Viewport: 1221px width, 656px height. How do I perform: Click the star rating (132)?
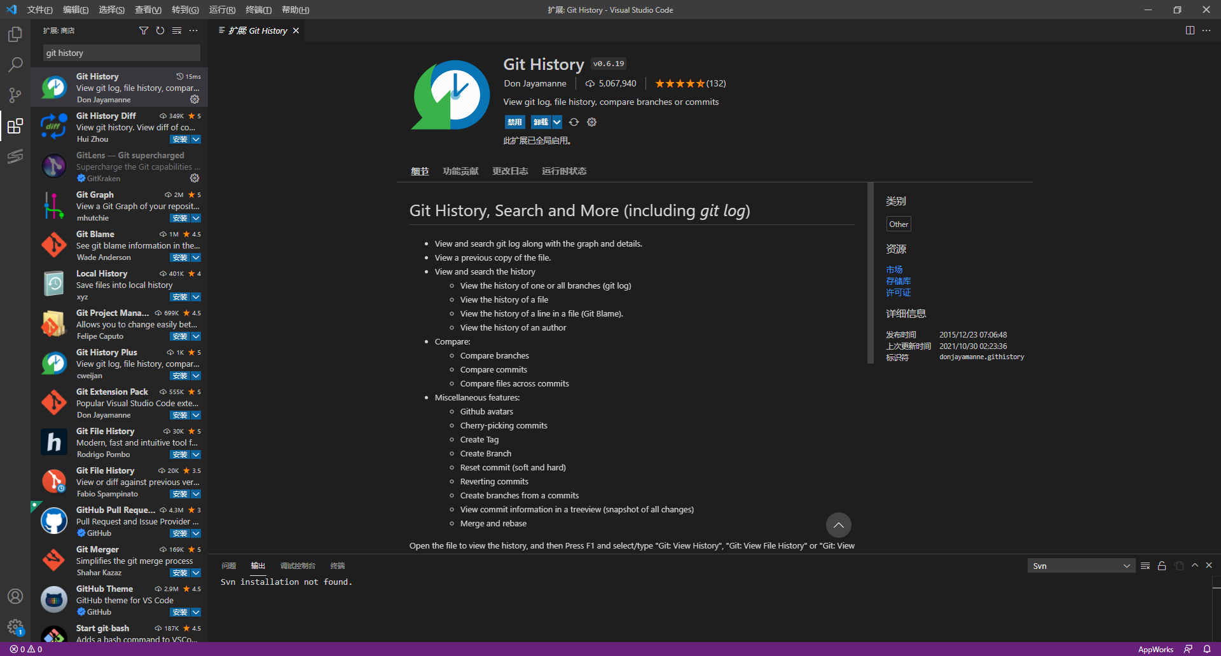tap(690, 83)
